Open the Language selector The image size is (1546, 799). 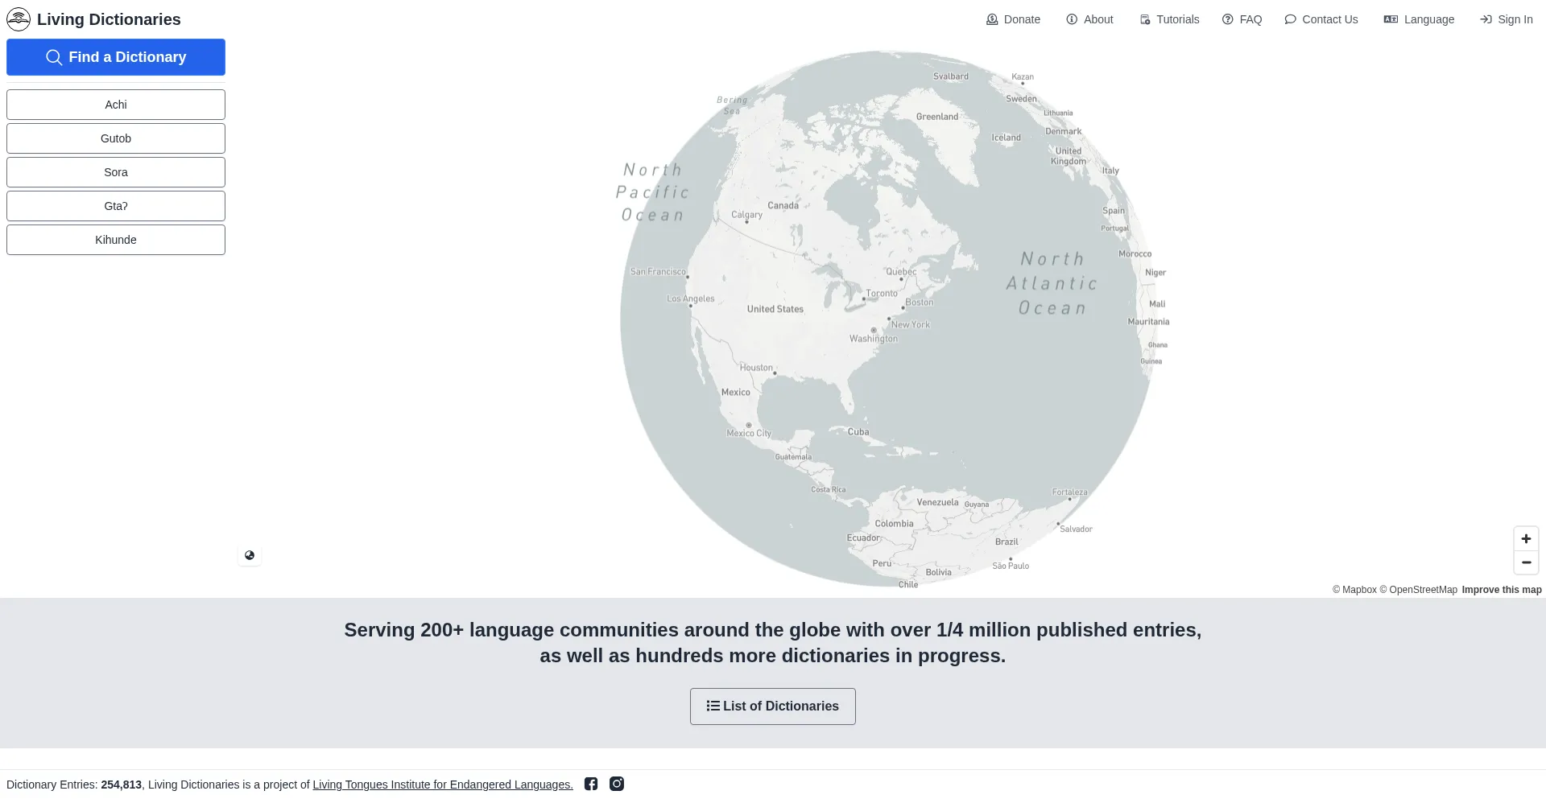coord(1419,19)
